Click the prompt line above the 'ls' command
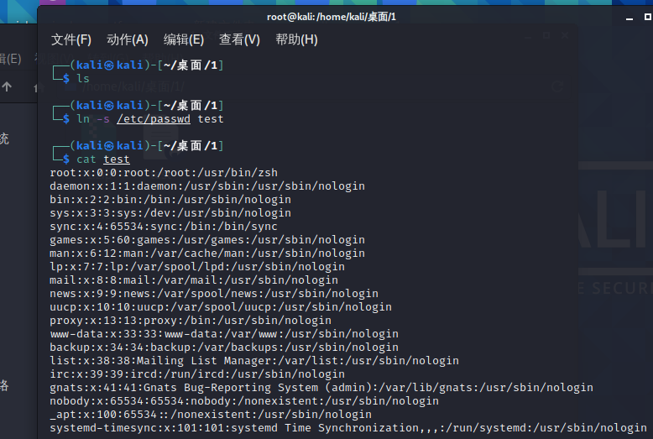Screen dimensions: 653x439 138,65
